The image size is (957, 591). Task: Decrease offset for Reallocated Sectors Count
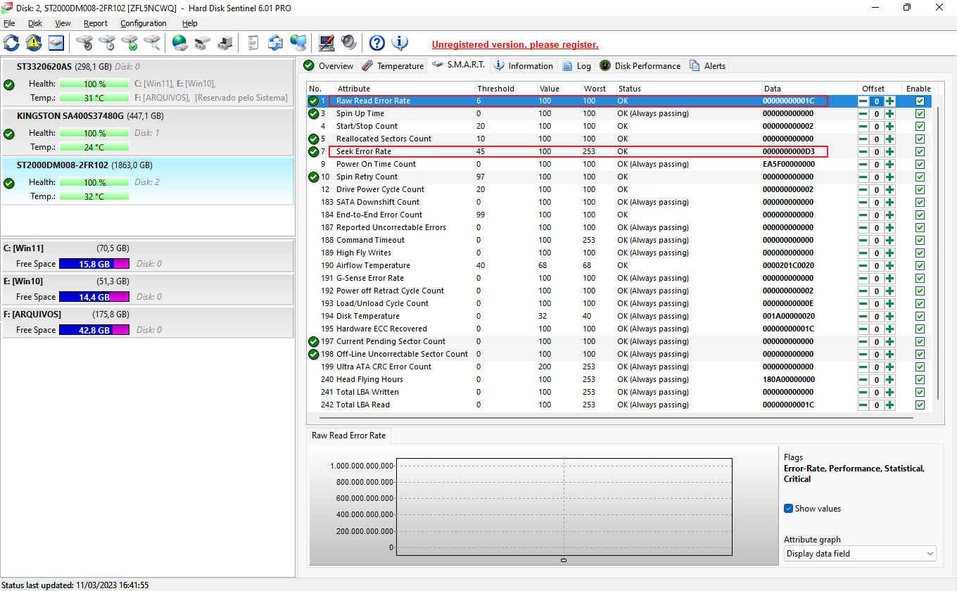point(863,139)
